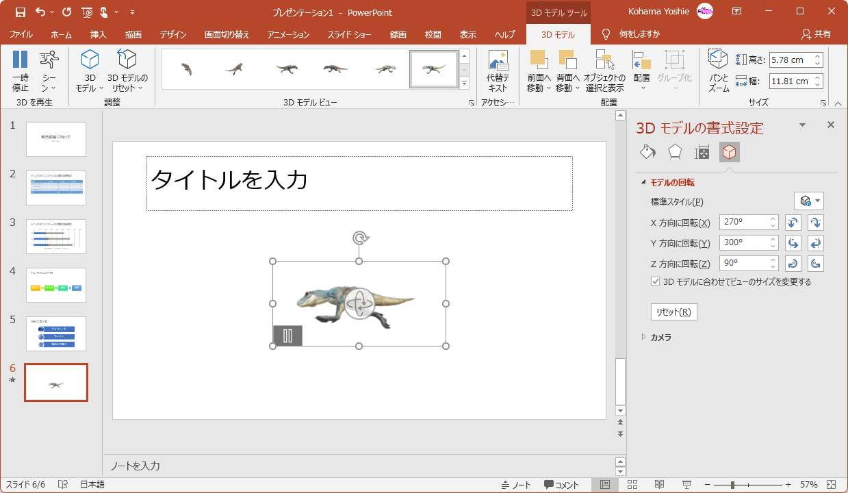Select the 3D model tab icon in format pane
Screen dimensions: 848x493
[729, 152]
